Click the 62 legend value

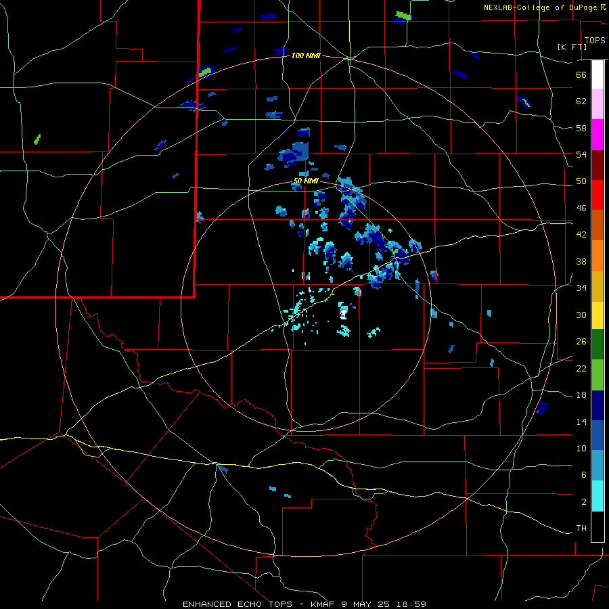(581, 101)
